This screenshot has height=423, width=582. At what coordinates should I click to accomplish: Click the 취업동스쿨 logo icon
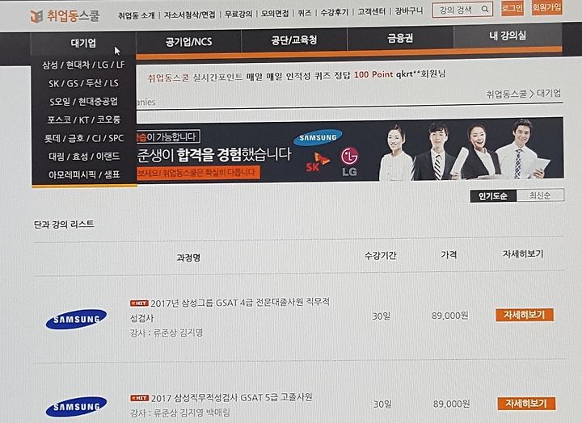coord(36,16)
